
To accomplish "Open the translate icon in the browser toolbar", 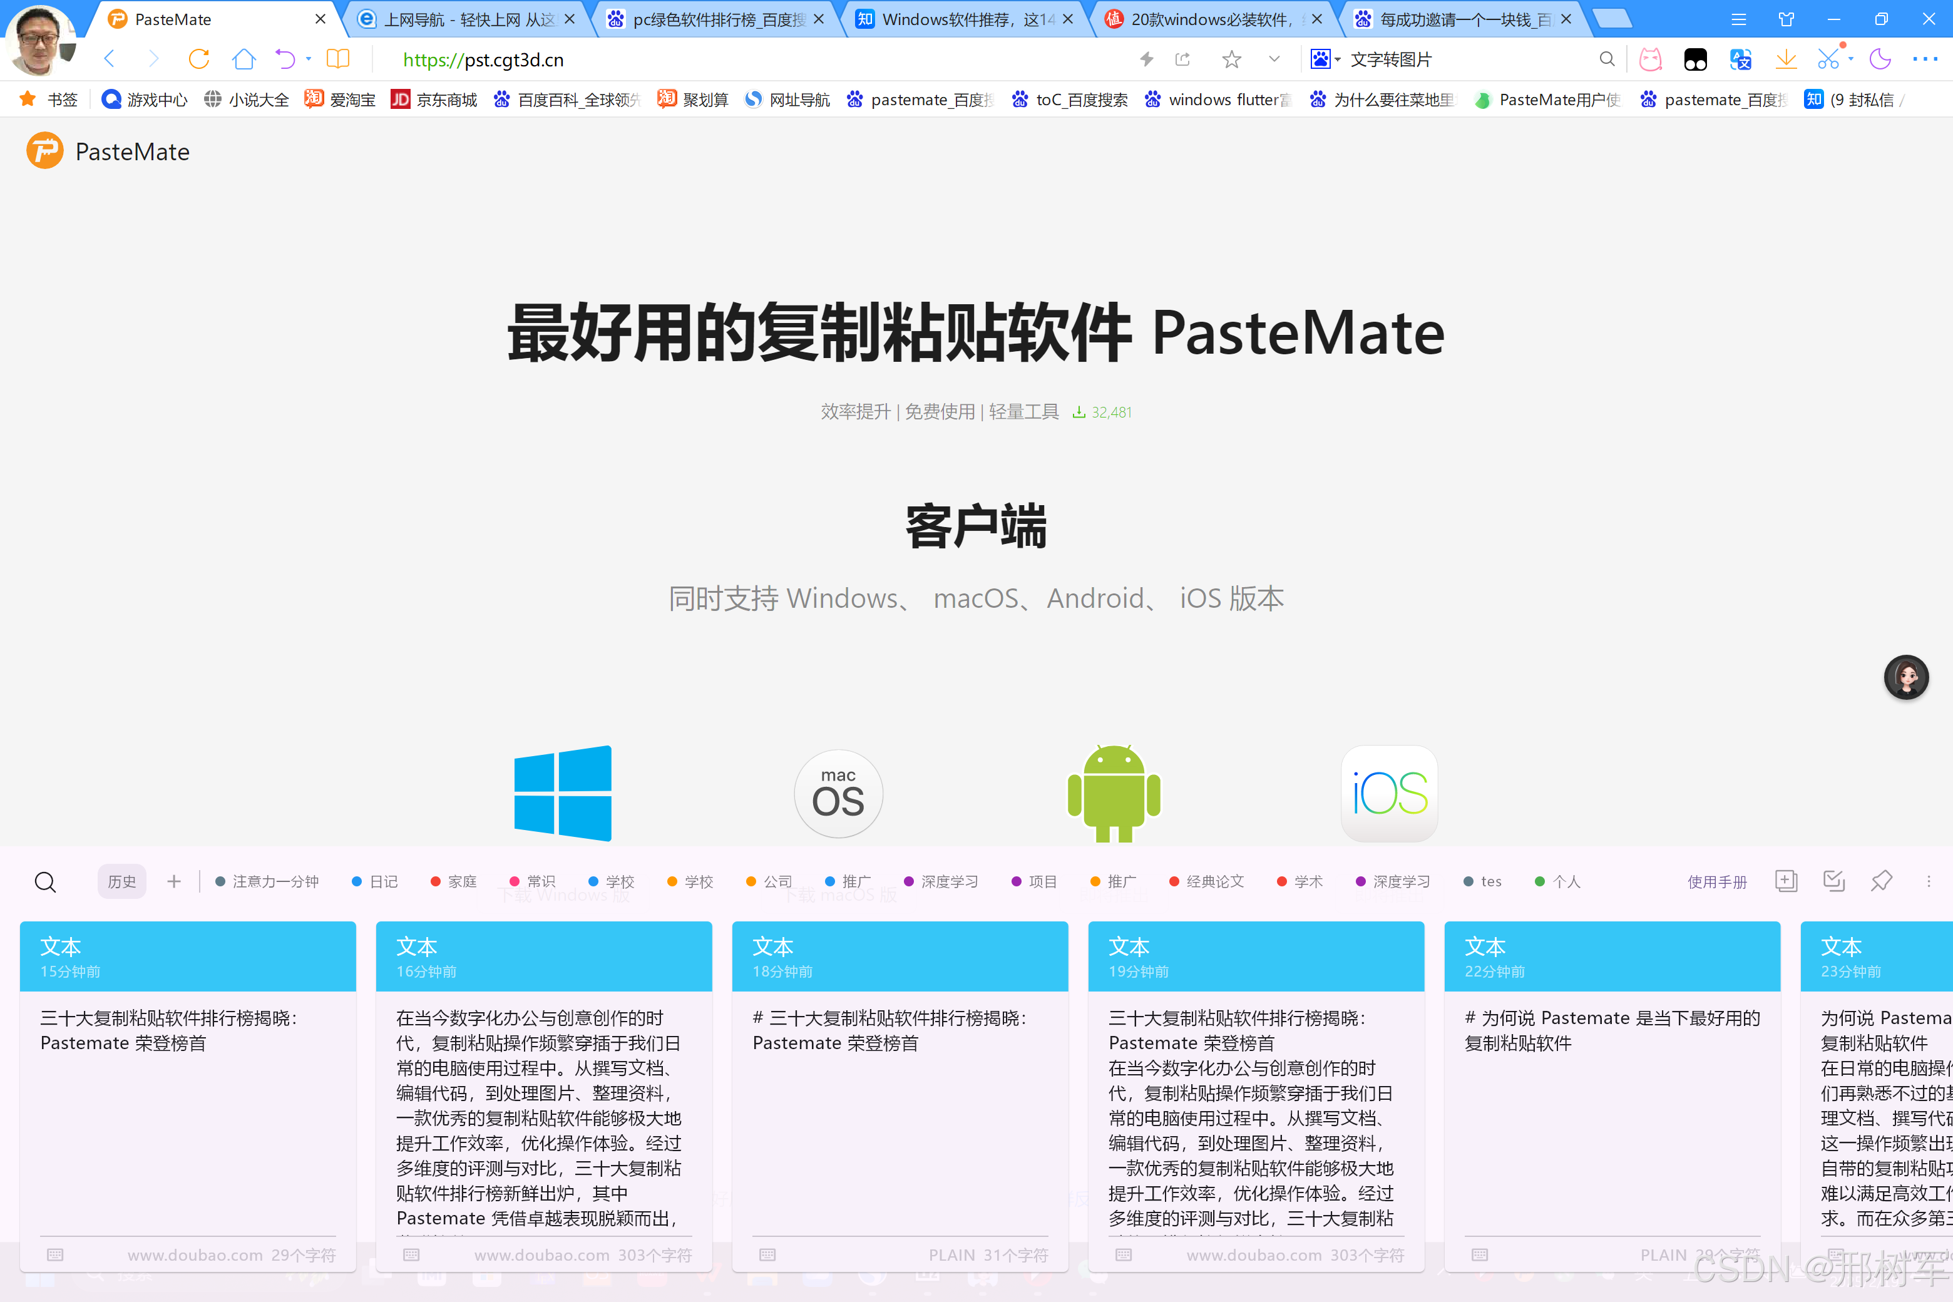I will (1741, 59).
